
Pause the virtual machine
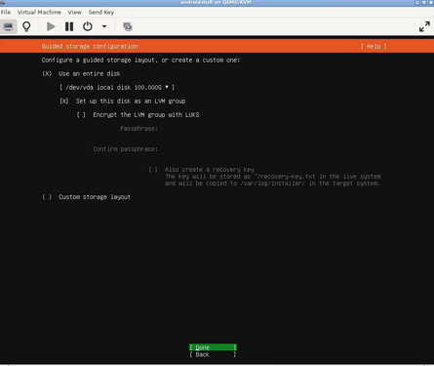click(69, 26)
